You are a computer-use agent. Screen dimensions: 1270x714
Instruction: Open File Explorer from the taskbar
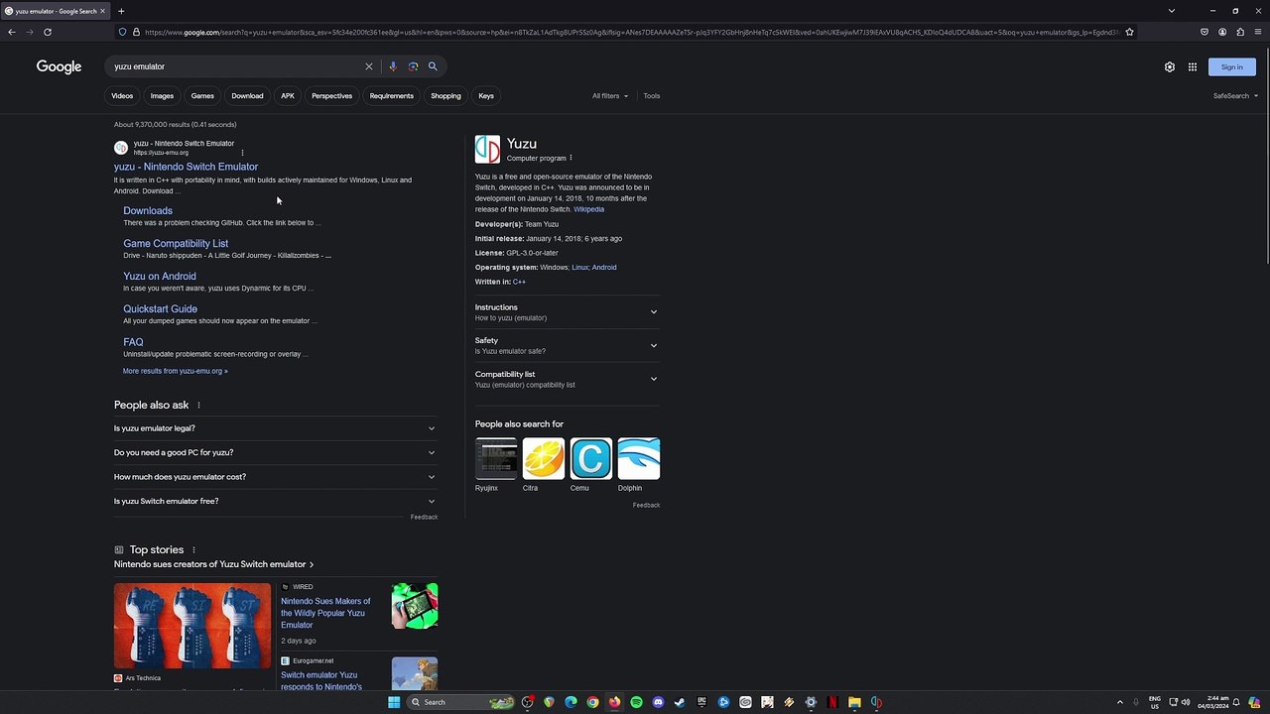(854, 702)
